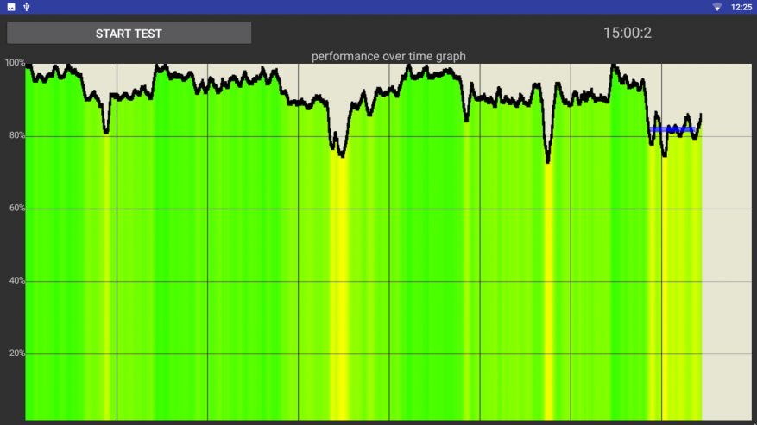Viewport: 757px width, 425px height.
Task: Click the empty beige area after the graph data
Action: 727,241
